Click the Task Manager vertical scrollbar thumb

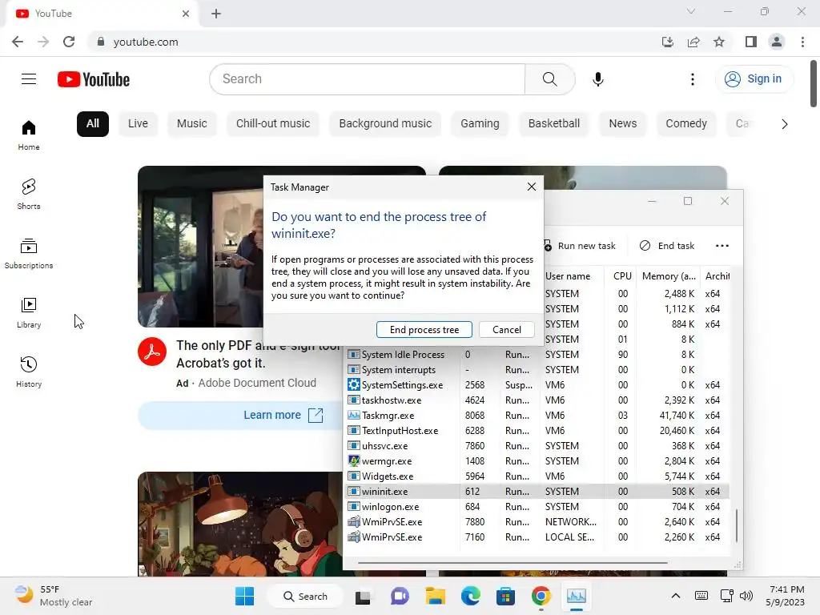pyautogui.click(x=737, y=525)
